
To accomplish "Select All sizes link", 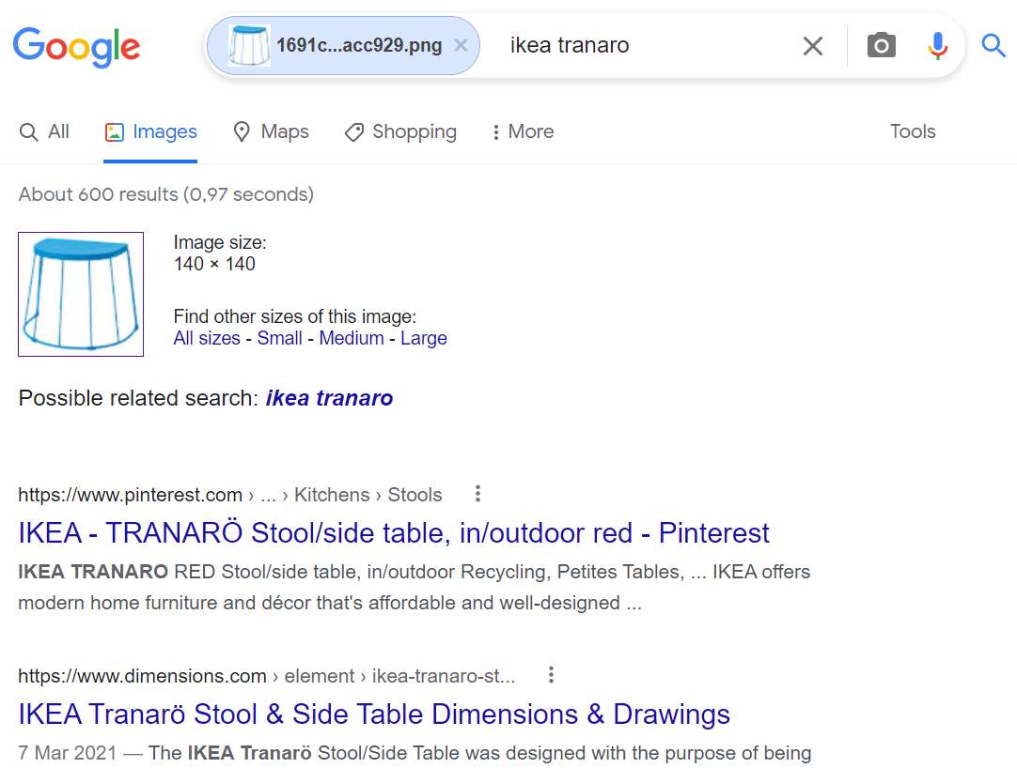I will coord(207,338).
